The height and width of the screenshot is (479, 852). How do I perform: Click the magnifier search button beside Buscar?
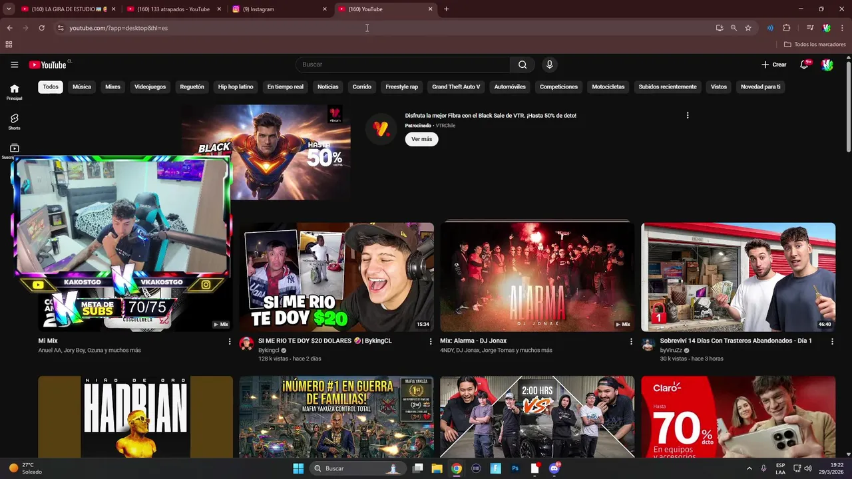(523, 65)
